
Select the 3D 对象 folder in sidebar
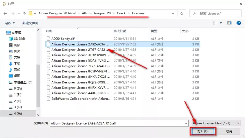point(19,38)
